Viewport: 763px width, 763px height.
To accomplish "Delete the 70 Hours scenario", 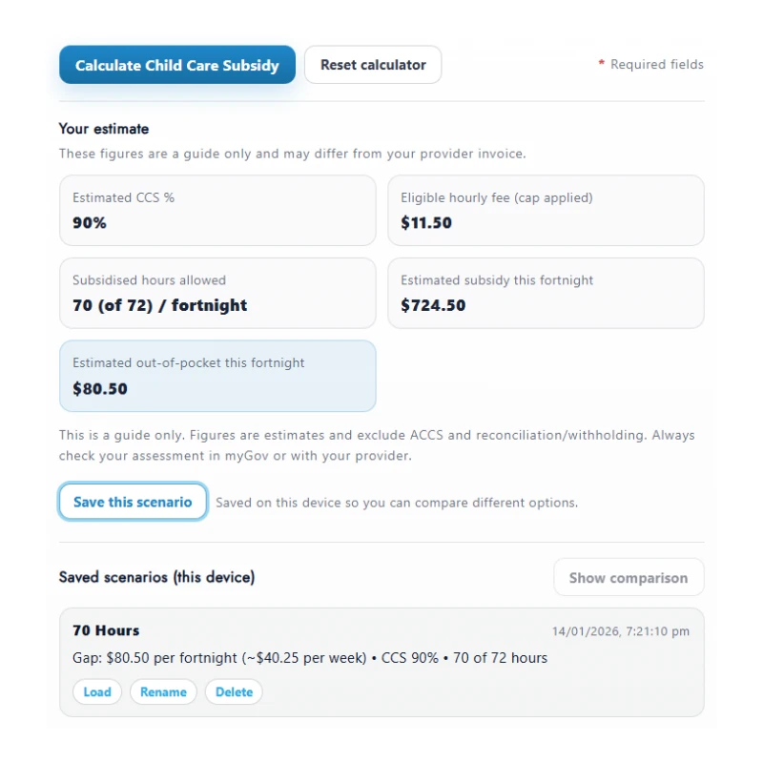I will (x=234, y=691).
